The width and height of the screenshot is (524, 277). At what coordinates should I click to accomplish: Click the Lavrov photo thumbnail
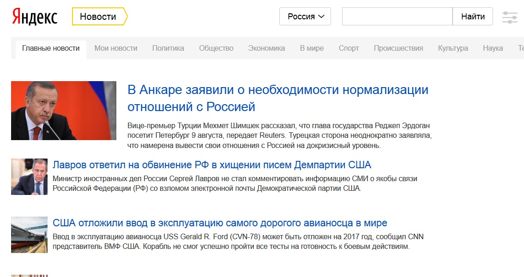click(29, 177)
